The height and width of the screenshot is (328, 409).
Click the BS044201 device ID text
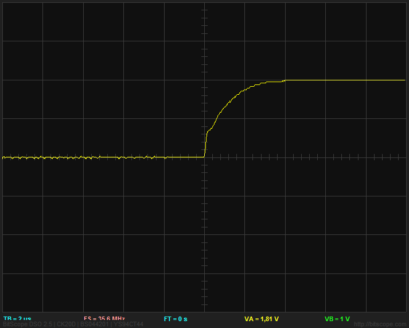coord(95,325)
